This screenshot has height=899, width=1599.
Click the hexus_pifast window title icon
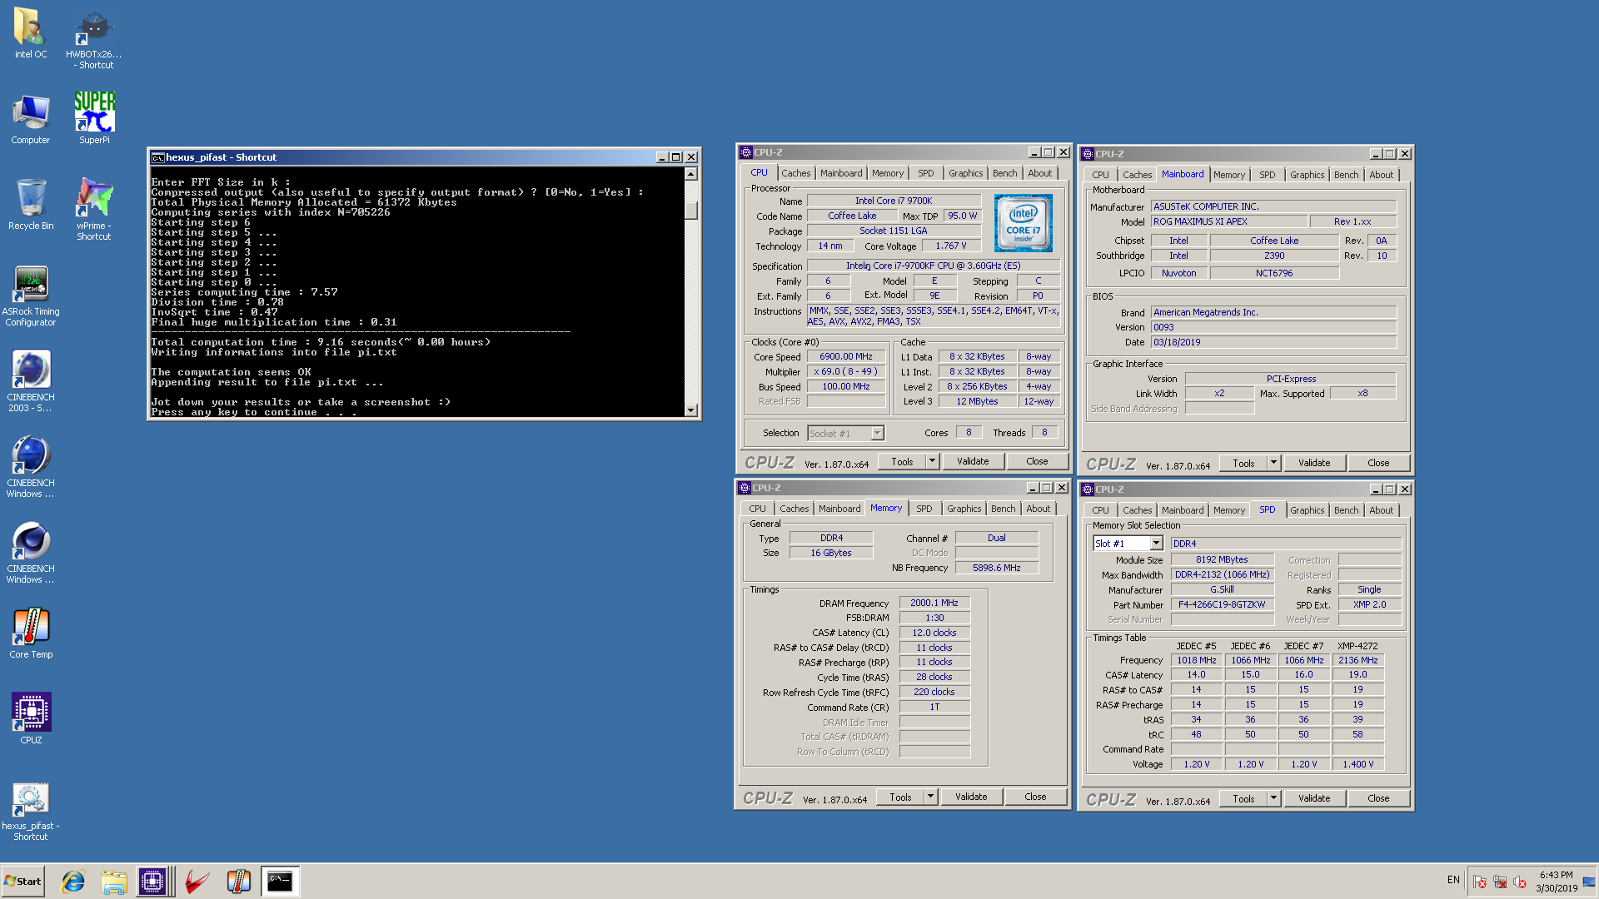coord(157,157)
